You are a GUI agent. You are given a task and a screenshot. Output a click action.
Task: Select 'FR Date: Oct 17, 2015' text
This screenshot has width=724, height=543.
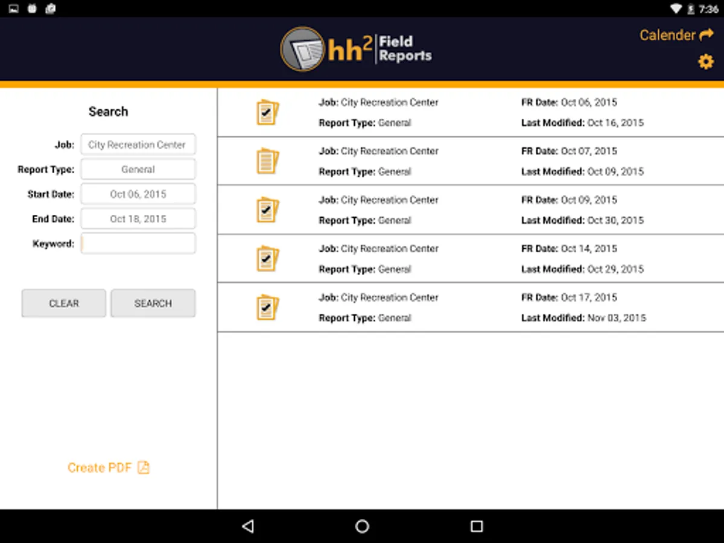coord(569,297)
